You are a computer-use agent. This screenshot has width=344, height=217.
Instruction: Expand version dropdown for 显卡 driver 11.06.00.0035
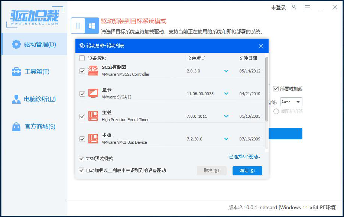coord(226,94)
